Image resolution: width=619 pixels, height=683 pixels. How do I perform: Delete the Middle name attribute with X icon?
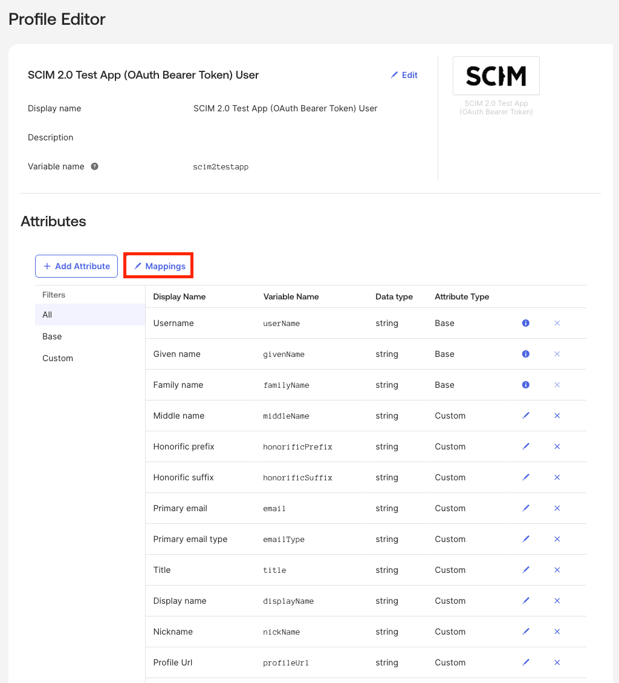point(557,416)
